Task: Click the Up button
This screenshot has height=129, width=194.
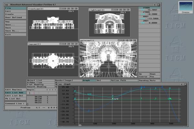Action: [x=144, y=74]
